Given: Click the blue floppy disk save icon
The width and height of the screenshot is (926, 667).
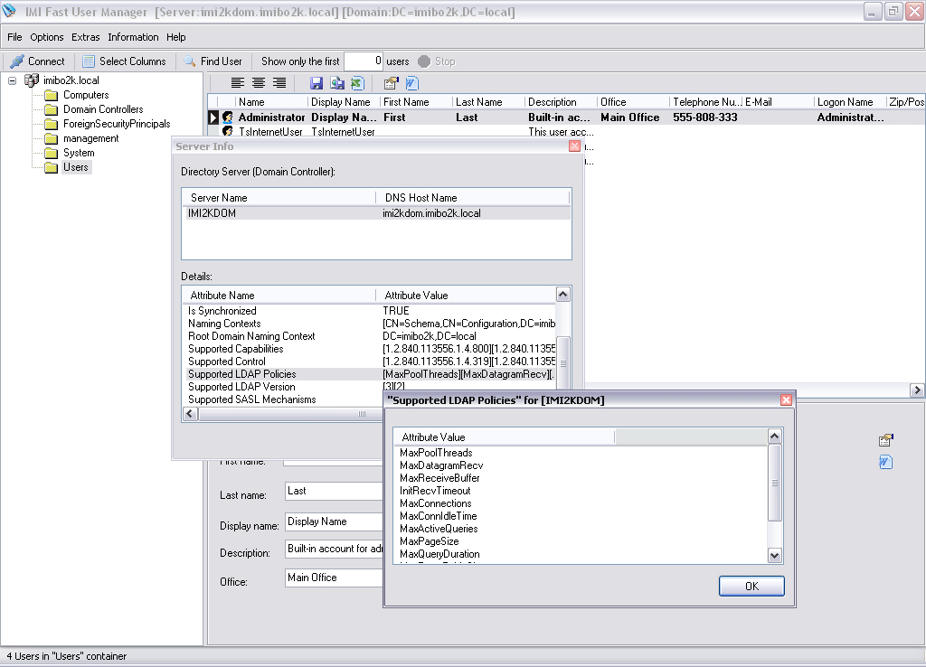Looking at the screenshot, I should point(317,83).
